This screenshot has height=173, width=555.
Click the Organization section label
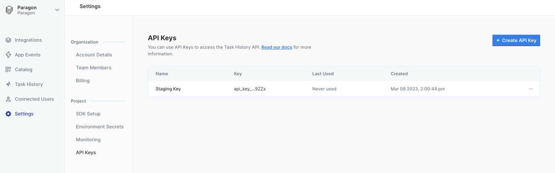84,42
